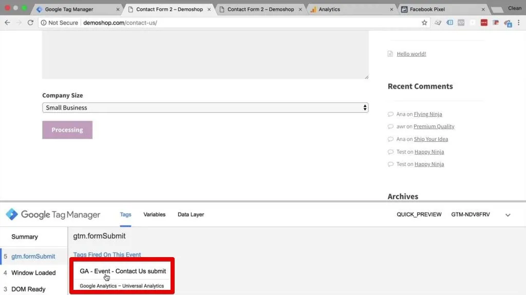Expand the Tags Fired On This Event section
The height and width of the screenshot is (295, 526).
107,255
